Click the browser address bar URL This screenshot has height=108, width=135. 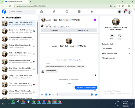[x=31, y=6]
